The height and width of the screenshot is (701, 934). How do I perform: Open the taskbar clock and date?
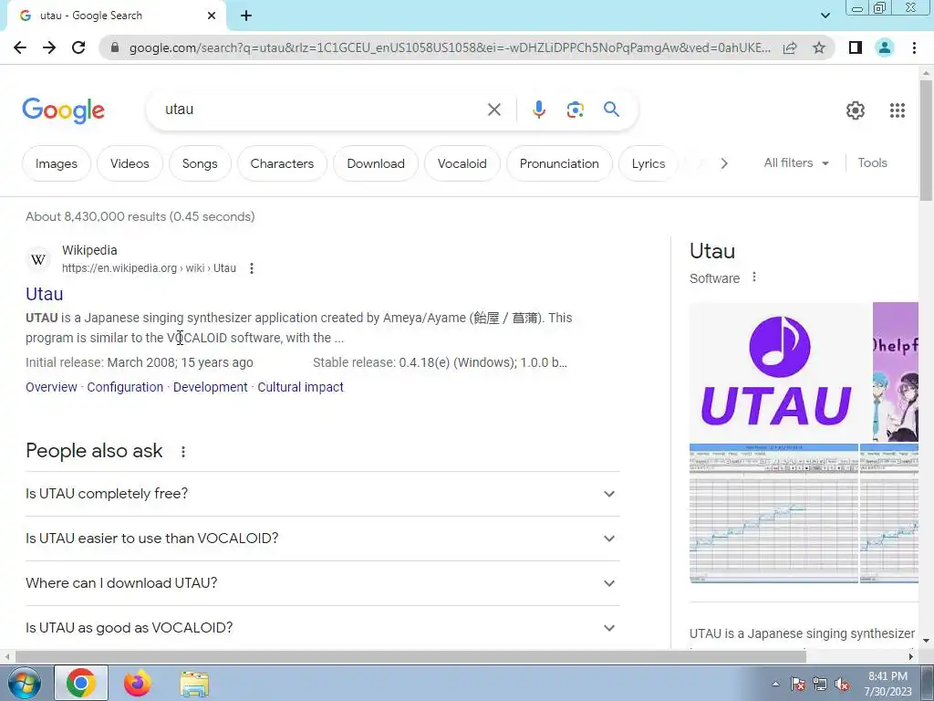(888, 684)
